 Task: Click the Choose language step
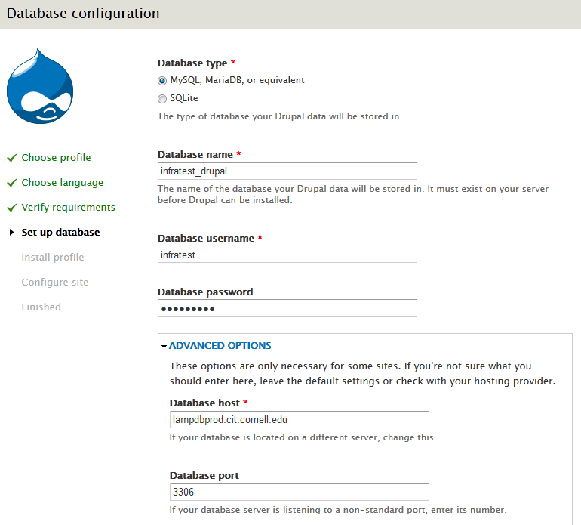62,183
